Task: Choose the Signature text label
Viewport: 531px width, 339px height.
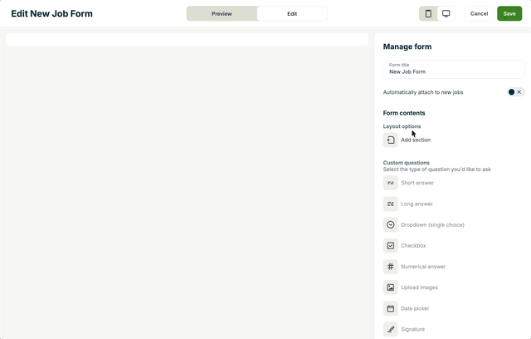Action: (x=412, y=329)
